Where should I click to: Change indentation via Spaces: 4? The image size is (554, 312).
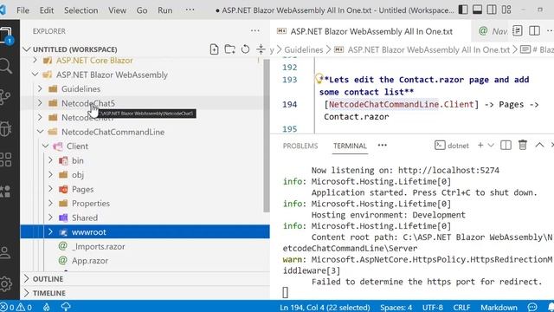396,307
